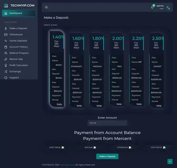Click the scroll-to-top arrow button

[170, 161]
